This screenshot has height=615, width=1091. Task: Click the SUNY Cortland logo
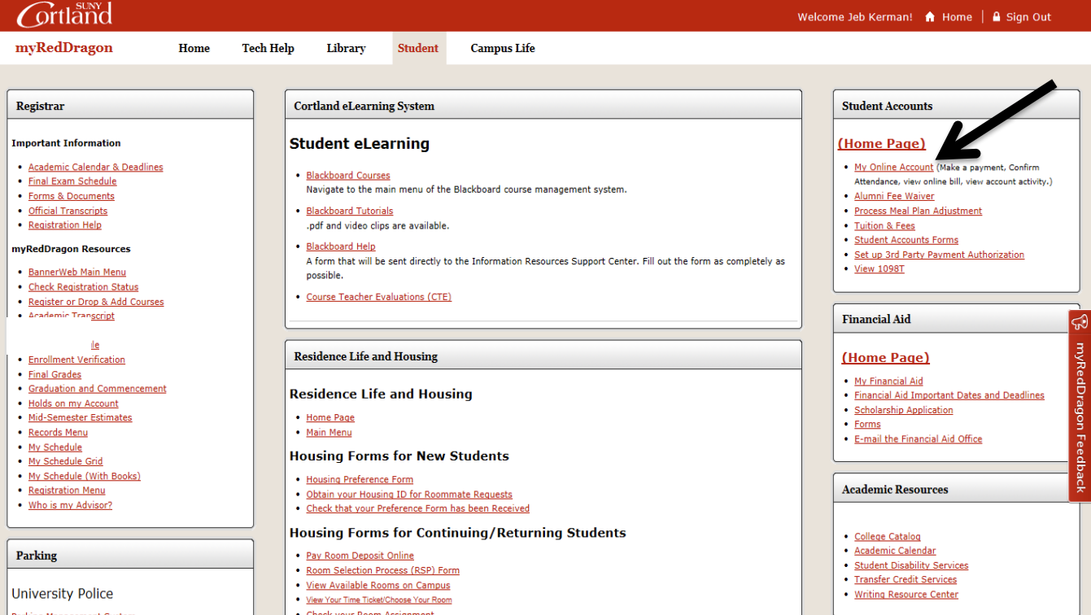(x=64, y=14)
